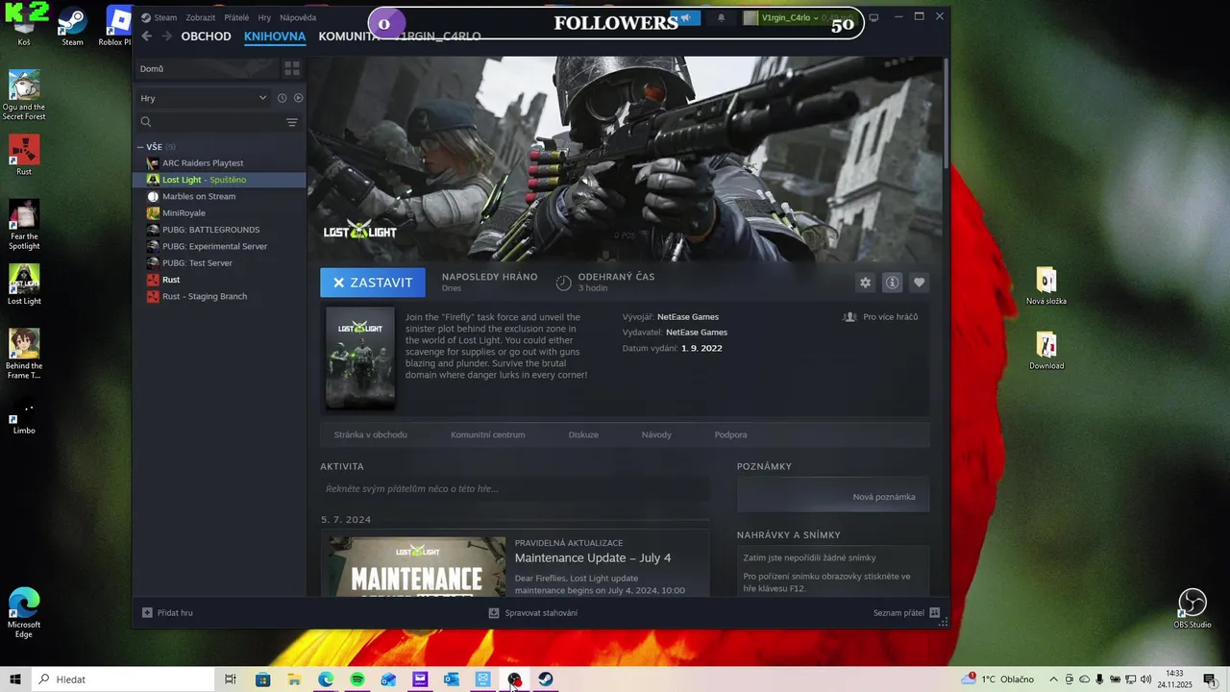The width and height of the screenshot is (1230, 692).
Task: Click Přidat hru add game button
Action: pos(167,612)
